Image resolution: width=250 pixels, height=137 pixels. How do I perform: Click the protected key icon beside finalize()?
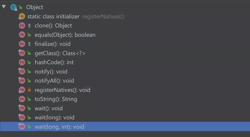(29, 44)
